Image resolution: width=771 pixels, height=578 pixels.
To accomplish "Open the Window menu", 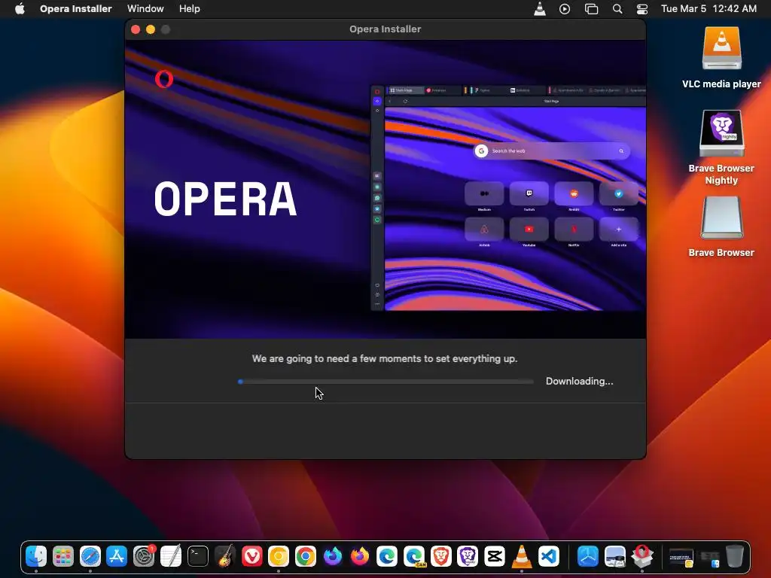I will [x=145, y=9].
